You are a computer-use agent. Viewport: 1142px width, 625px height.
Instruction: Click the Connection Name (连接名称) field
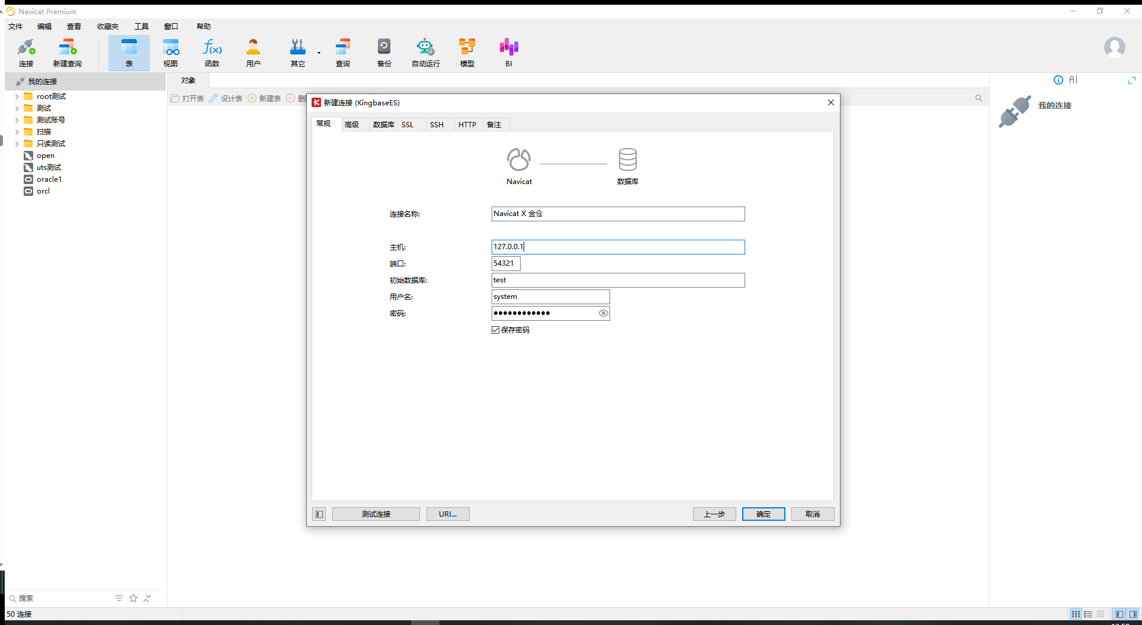(618, 214)
